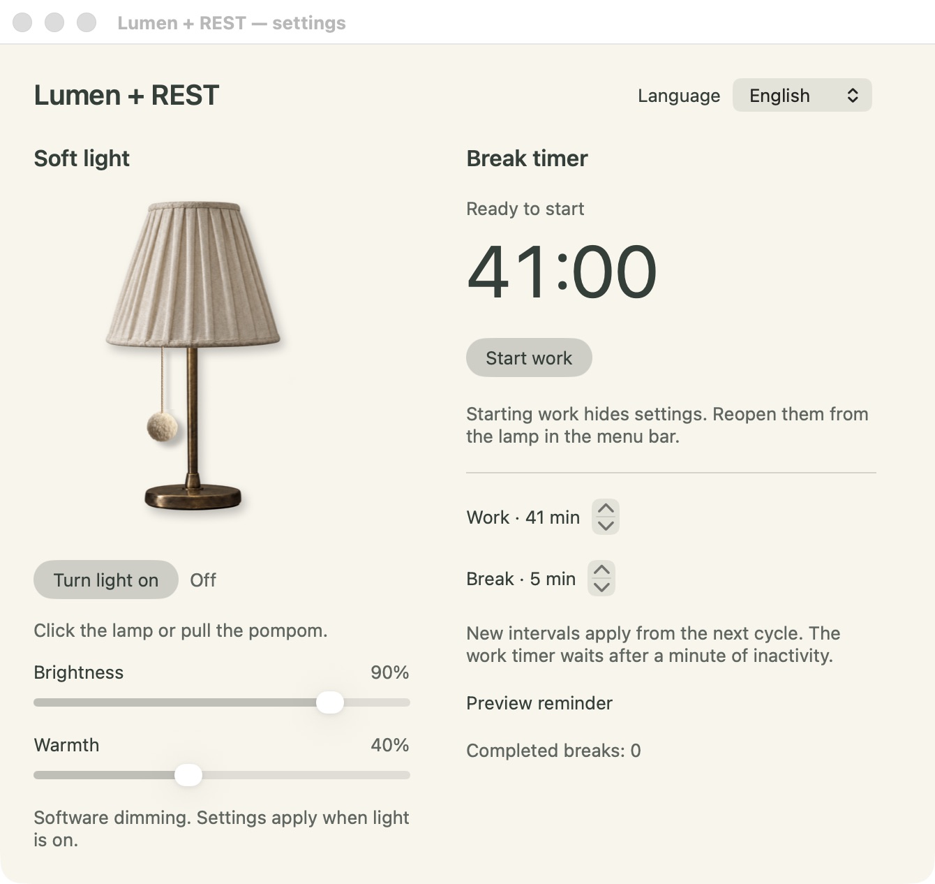Click the Completed breaks counter text
The width and height of the screenshot is (935, 884).
tap(553, 751)
